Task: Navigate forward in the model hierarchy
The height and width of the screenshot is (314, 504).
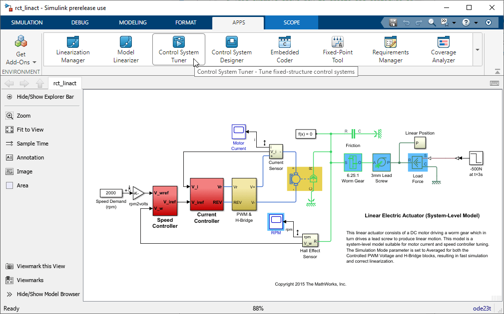Action: point(24,83)
